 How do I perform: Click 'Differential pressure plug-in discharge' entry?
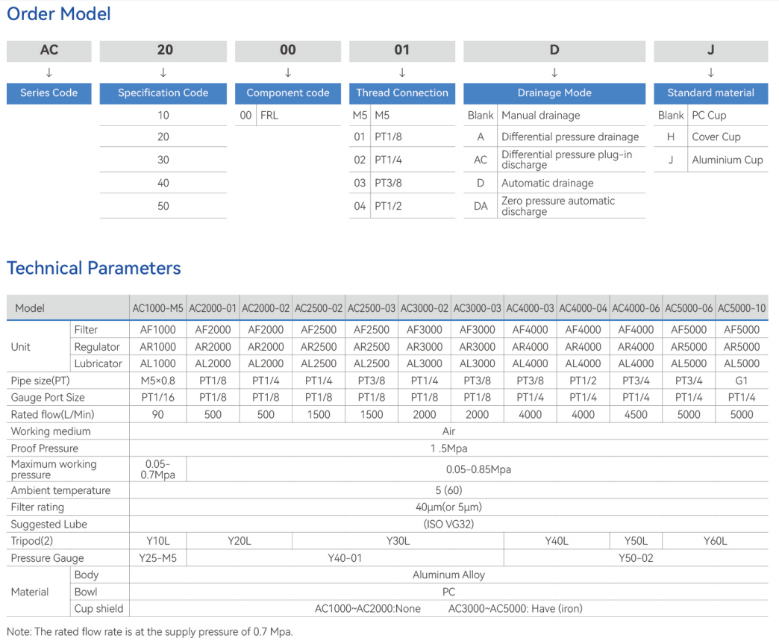click(x=566, y=160)
